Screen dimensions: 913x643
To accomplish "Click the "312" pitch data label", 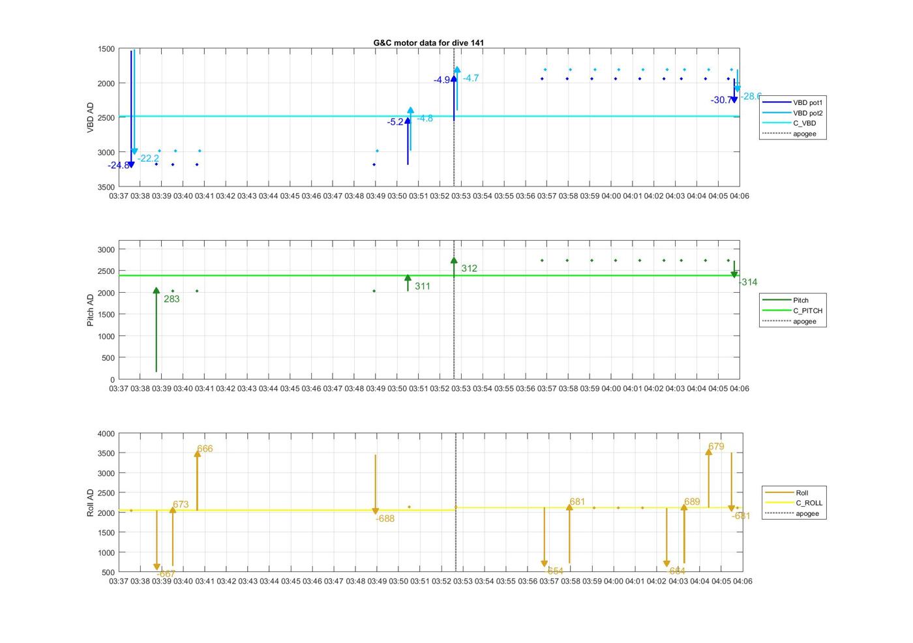I will [x=469, y=268].
